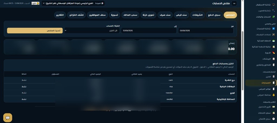Open the كل الخزن treasury dropdown
Screen dimensions: 277x123
[x=92, y=31]
